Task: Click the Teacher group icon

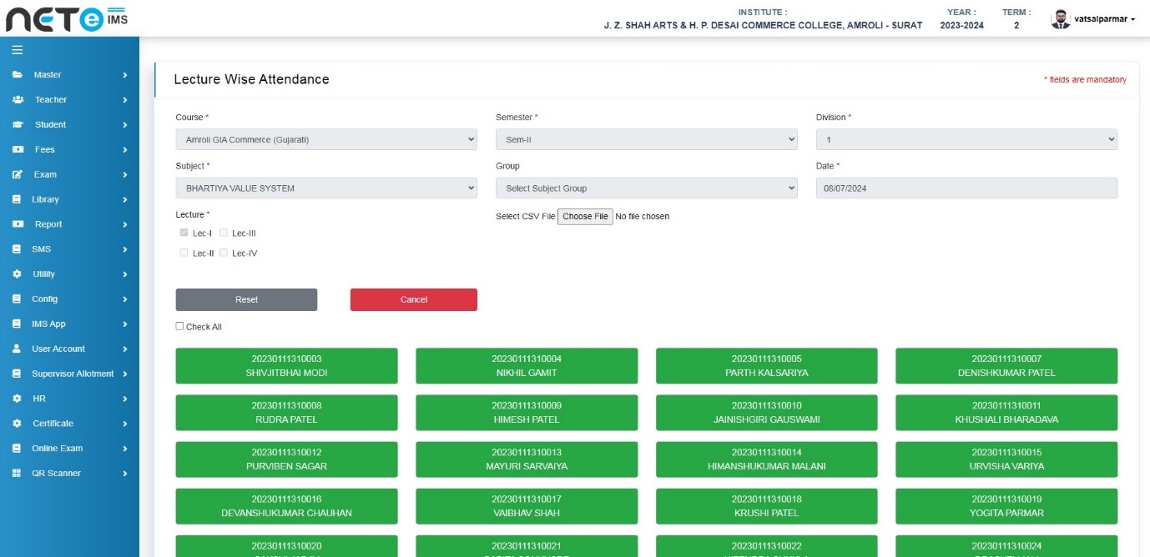Action: [x=18, y=100]
